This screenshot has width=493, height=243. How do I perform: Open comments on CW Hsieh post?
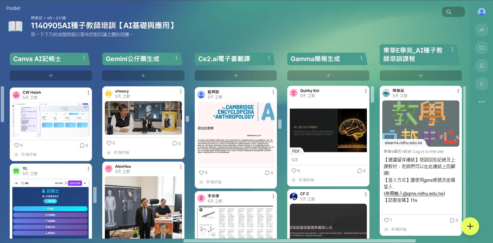pyautogui.click(x=82, y=146)
